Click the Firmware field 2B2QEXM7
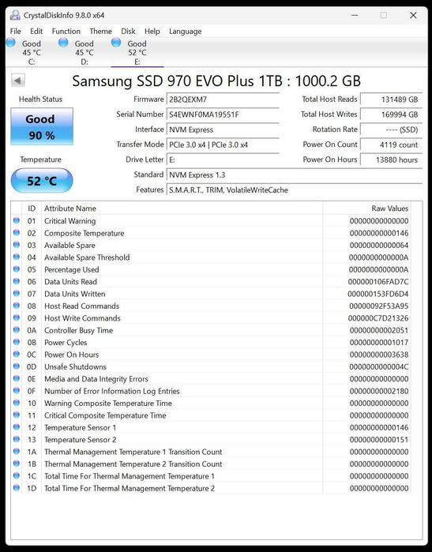Image resolution: width=432 pixels, height=552 pixels. 223,100
